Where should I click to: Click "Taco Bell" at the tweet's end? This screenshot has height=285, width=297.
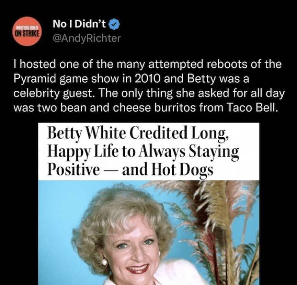coord(251,108)
